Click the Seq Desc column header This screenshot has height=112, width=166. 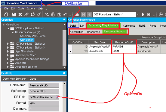100,42
